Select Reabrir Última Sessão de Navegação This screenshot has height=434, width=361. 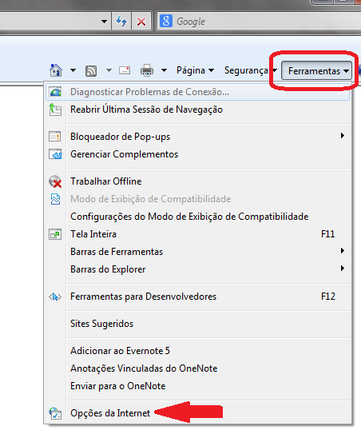[198, 109]
